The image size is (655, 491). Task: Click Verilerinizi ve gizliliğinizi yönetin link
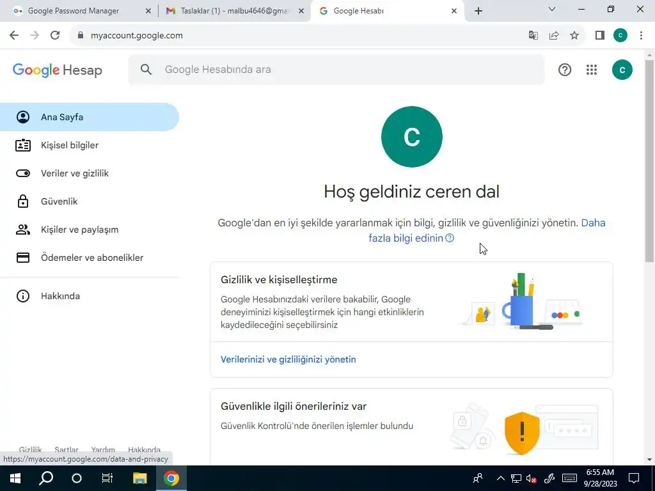pyautogui.click(x=288, y=359)
